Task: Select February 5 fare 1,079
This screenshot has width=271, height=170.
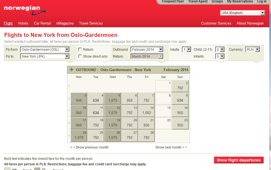Action: click(113, 98)
